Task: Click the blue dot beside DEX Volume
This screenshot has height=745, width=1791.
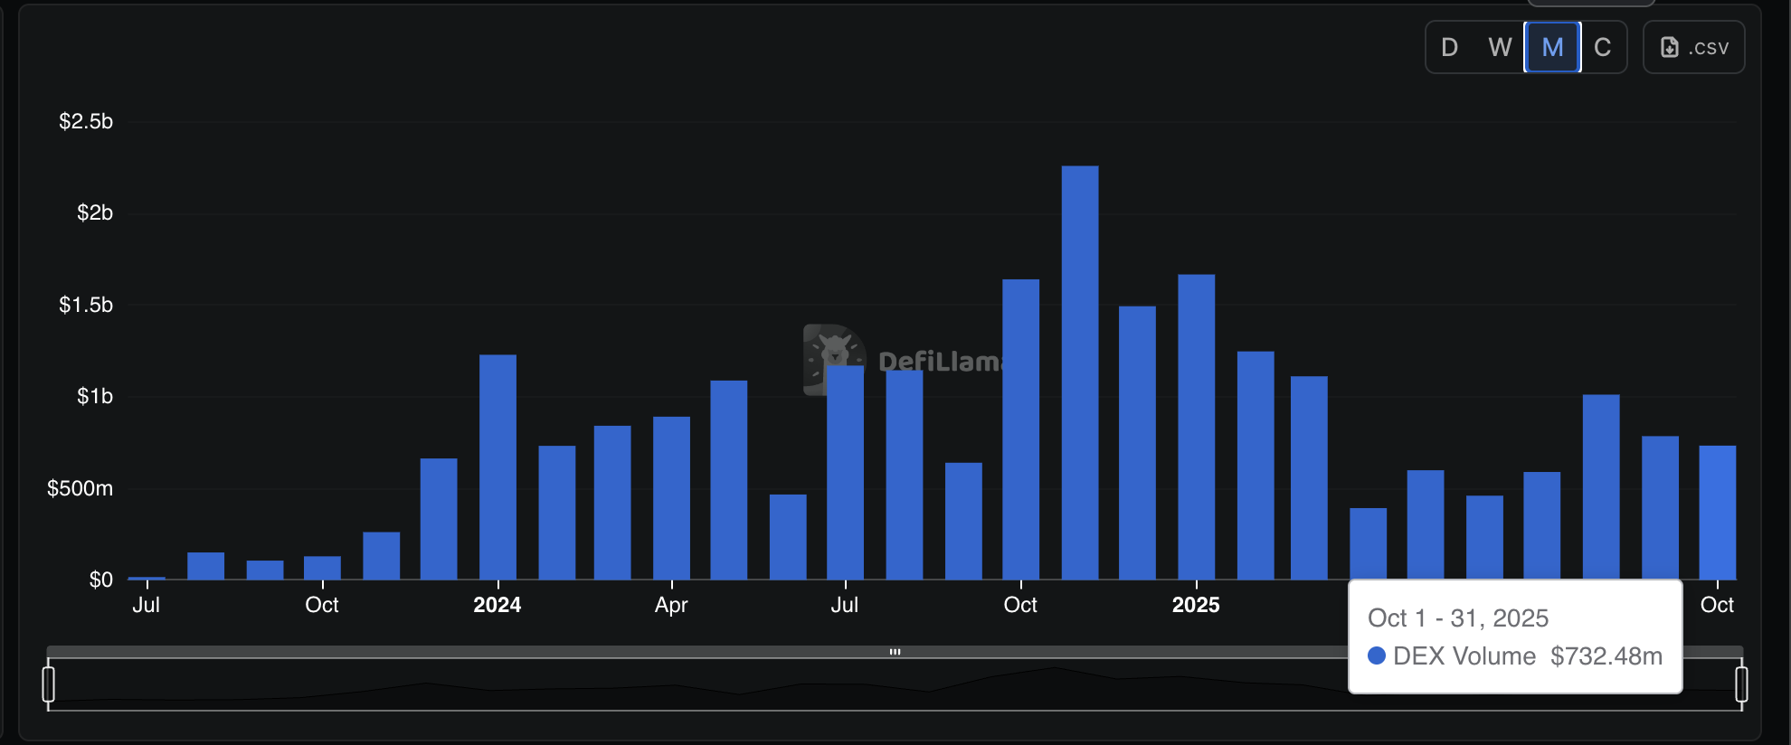Action: (1377, 656)
